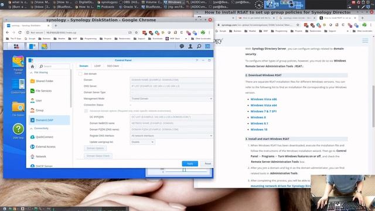Select the How to install RSAT Chrome tab

pyautogui.click(x=337, y=18)
